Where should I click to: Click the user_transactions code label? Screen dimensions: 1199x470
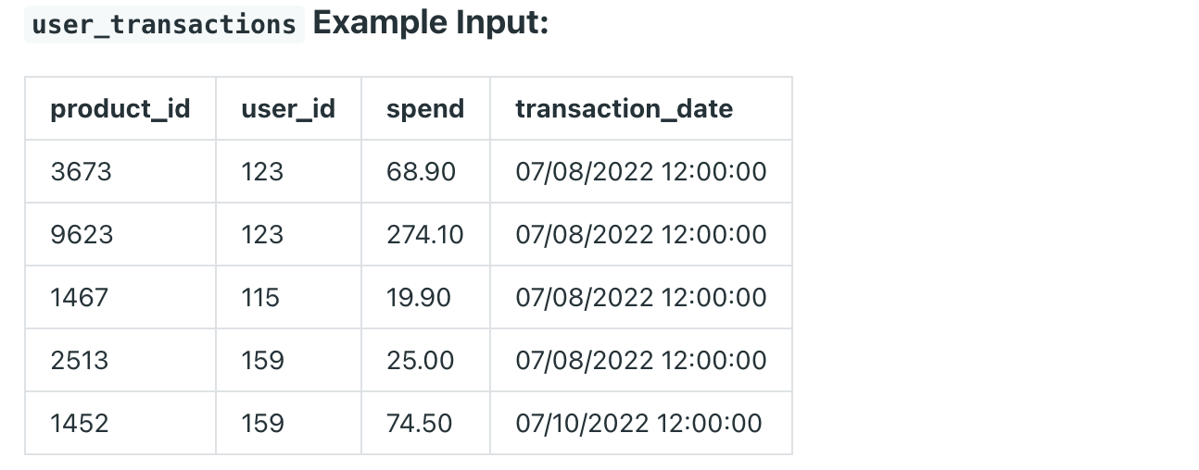click(x=164, y=24)
